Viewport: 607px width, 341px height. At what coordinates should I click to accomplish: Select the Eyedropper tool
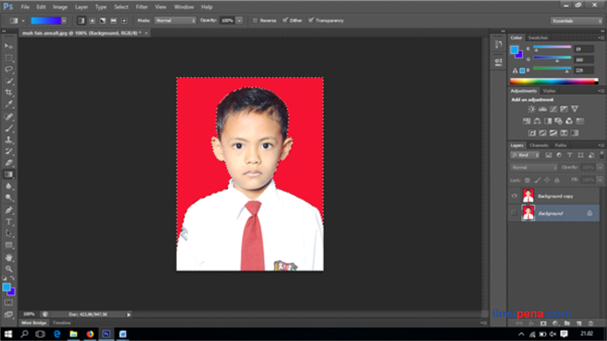tap(9, 104)
